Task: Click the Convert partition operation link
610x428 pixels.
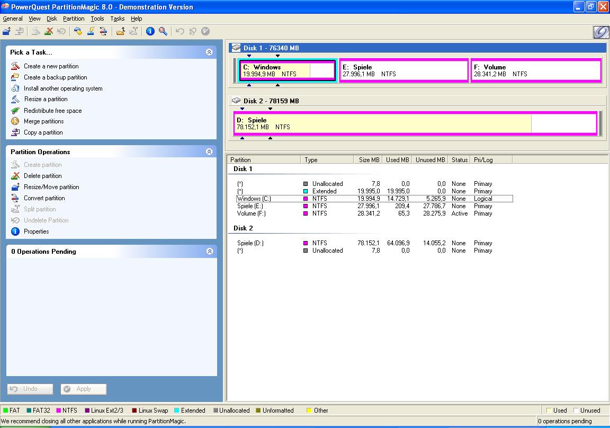Action: (44, 198)
